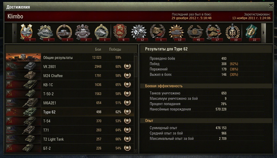Show next medals with the right arrow

[263, 33]
